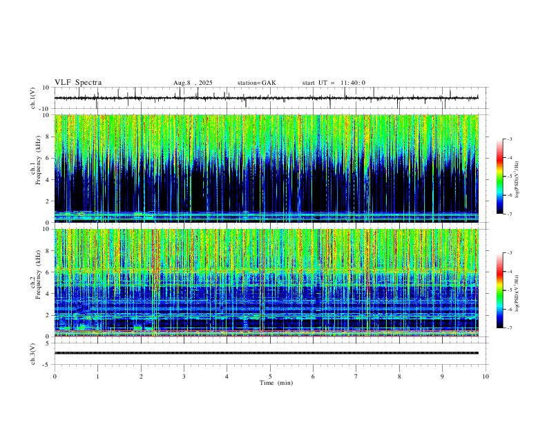Click the ch.1 spectrogram color bar
The image size is (547, 422).
pyautogui.click(x=500, y=177)
